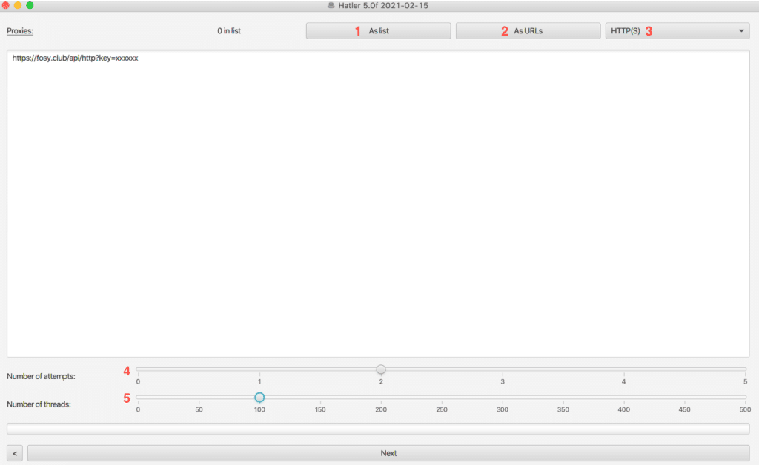Maximize window using the green button
Image resolution: width=759 pixels, height=465 pixels.
point(30,5)
